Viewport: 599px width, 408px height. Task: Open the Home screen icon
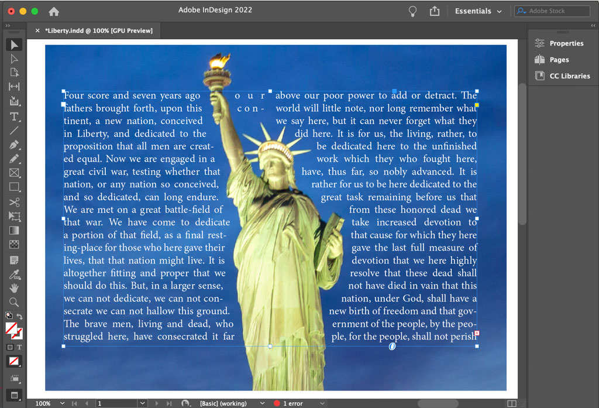pos(54,12)
